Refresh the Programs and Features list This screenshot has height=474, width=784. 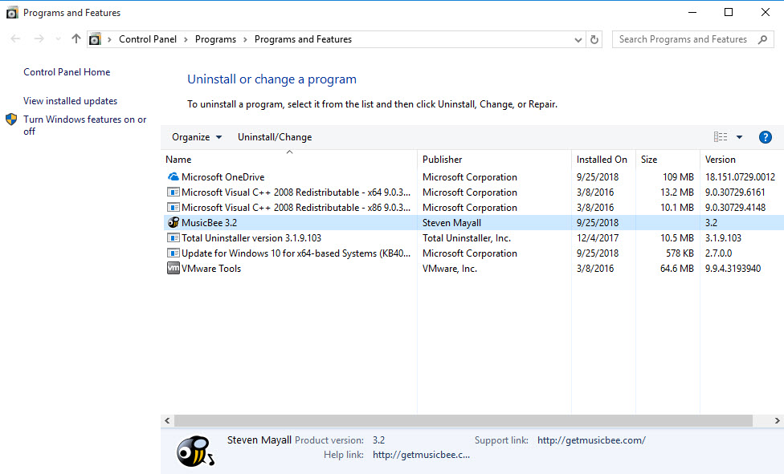pyautogui.click(x=594, y=39)
